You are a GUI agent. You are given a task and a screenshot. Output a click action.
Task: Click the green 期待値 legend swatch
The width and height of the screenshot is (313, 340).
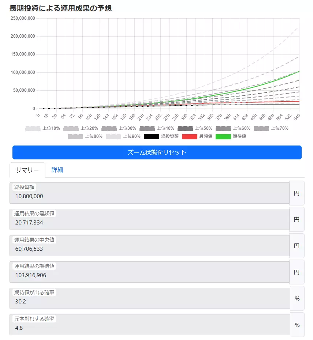pos(223,137)
